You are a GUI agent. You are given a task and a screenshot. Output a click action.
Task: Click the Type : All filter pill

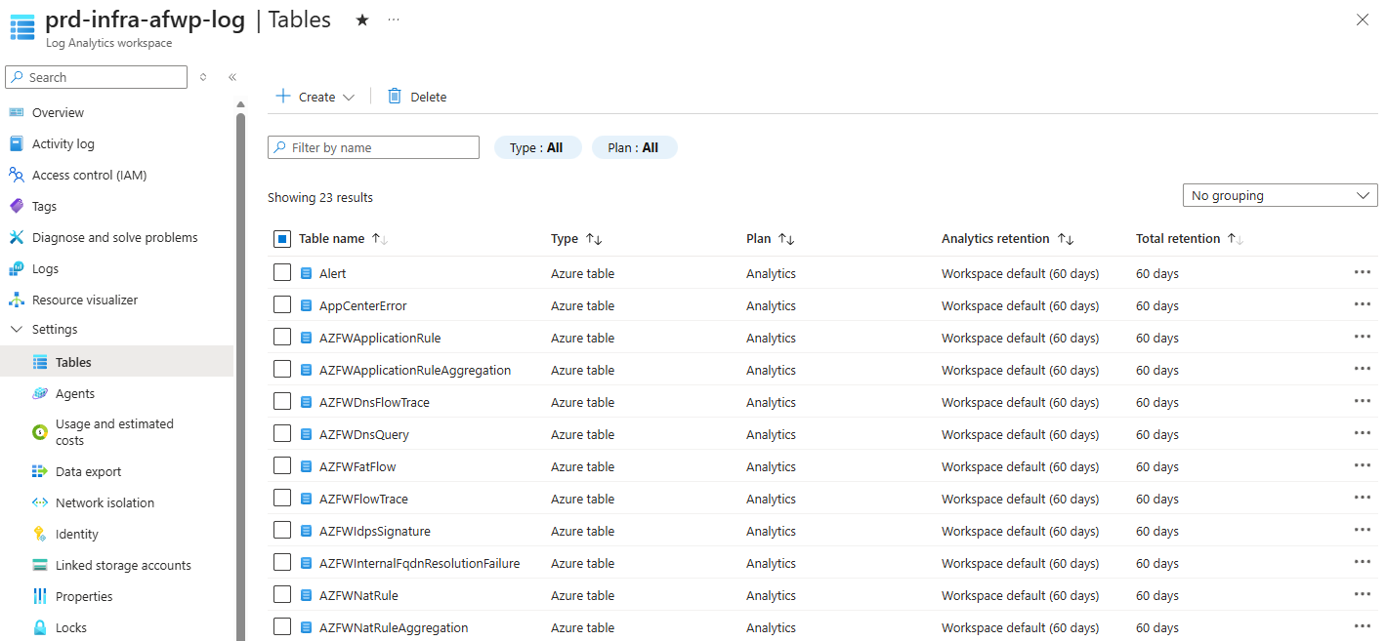[537, 147]
